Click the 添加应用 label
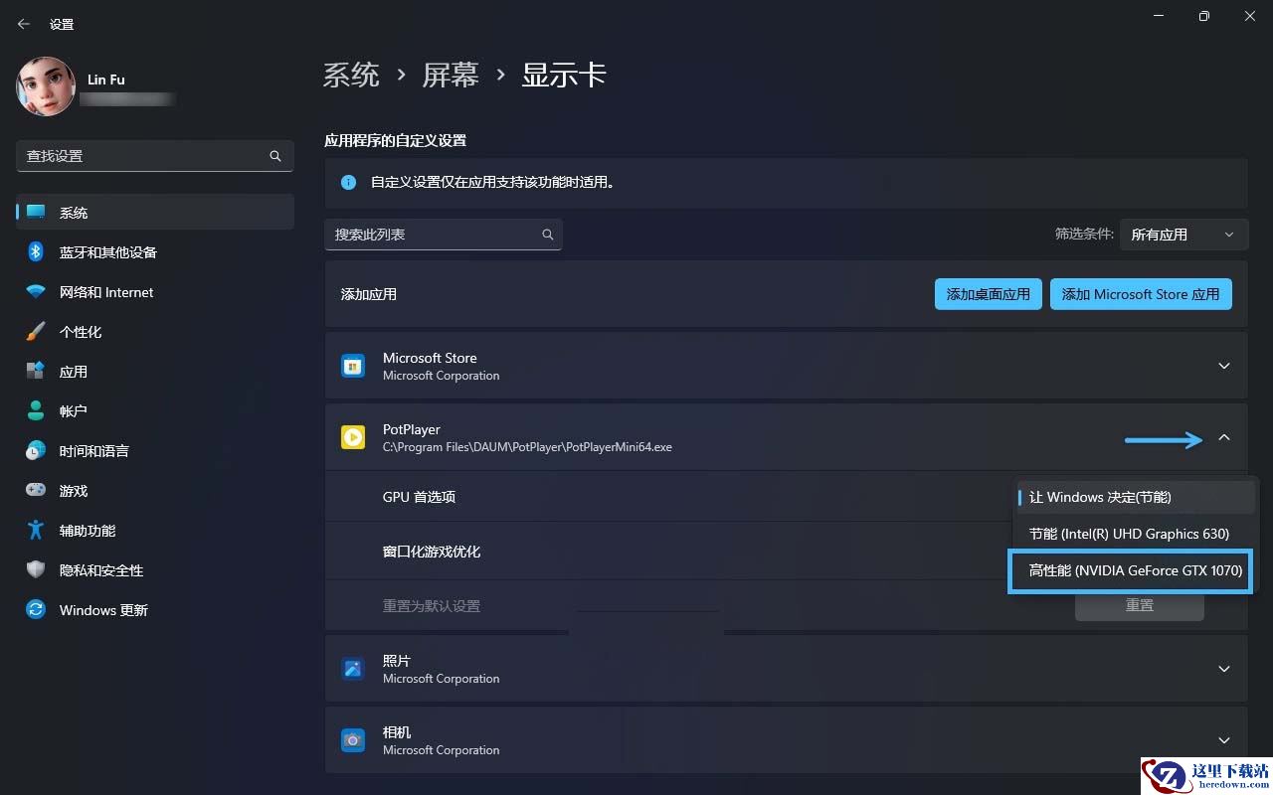1273x795 pixels. 369,294
